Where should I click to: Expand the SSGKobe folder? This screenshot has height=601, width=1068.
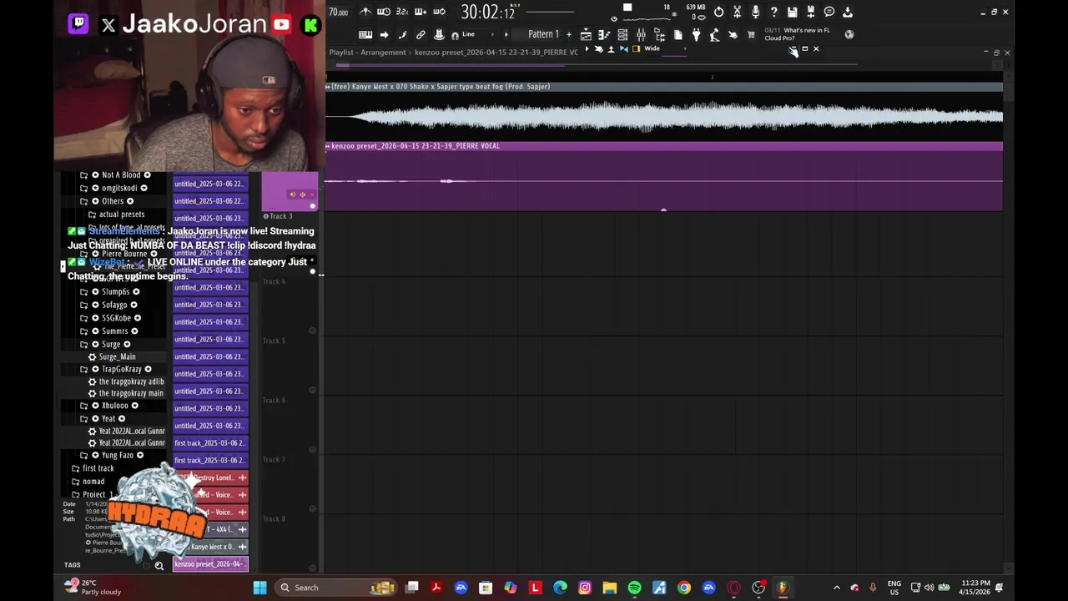point(83,318)
